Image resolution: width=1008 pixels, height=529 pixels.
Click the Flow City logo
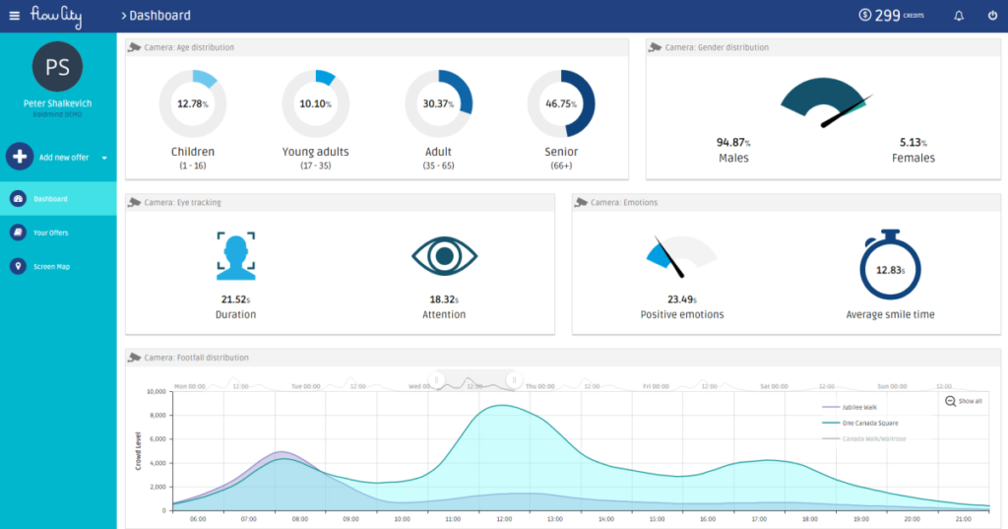point(56,16)
